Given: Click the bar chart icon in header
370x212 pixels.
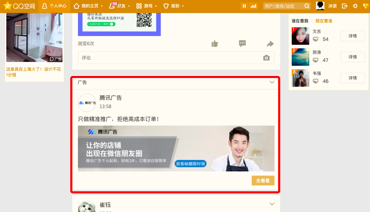Looking at the screenshot, I should 253,6.
